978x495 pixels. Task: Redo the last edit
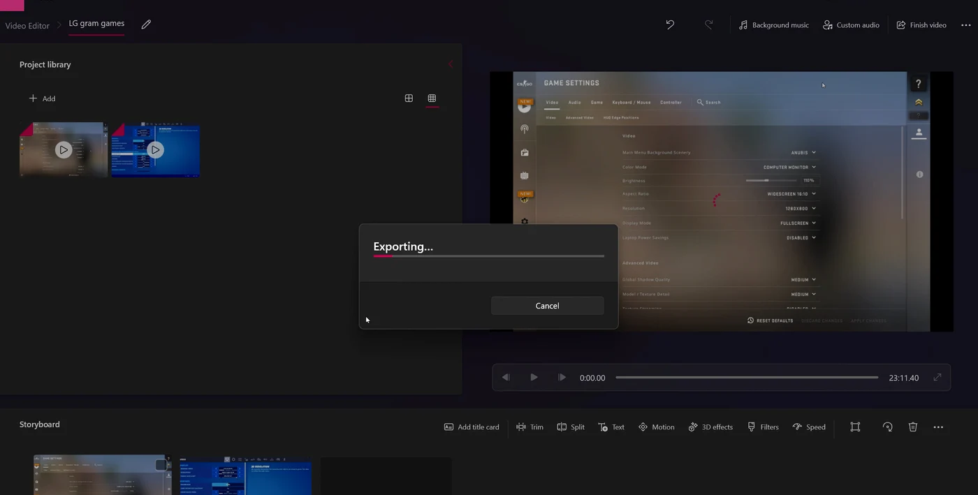pos(708,24)
